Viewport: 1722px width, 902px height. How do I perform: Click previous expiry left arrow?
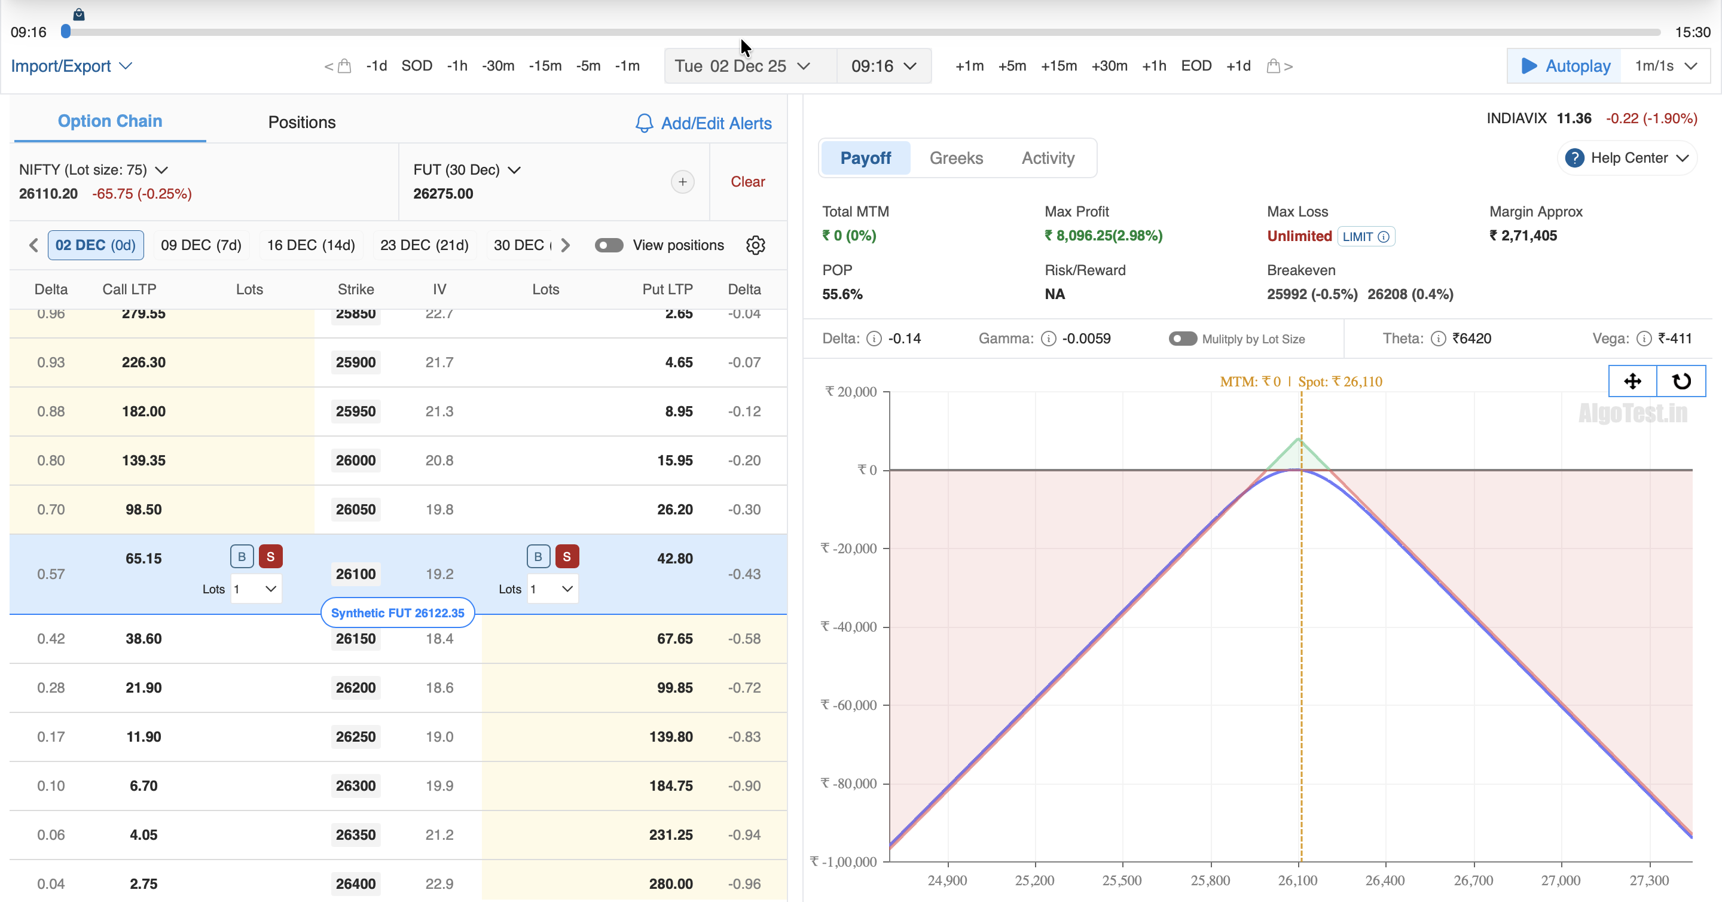[33, 245]
